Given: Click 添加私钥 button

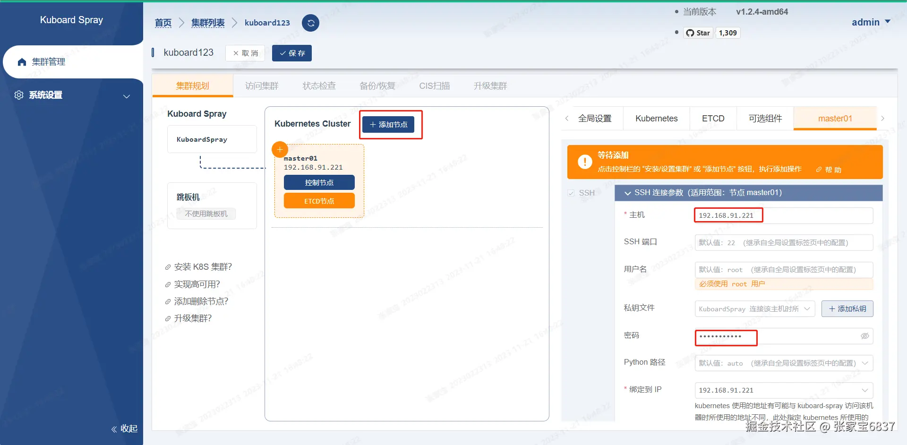Looking at the screenshot, I should pos(847,309).
